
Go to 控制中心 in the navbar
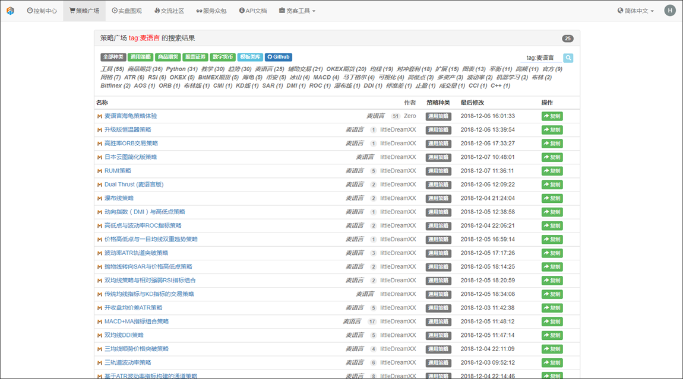pyautogui.click(x=42, y=11)
